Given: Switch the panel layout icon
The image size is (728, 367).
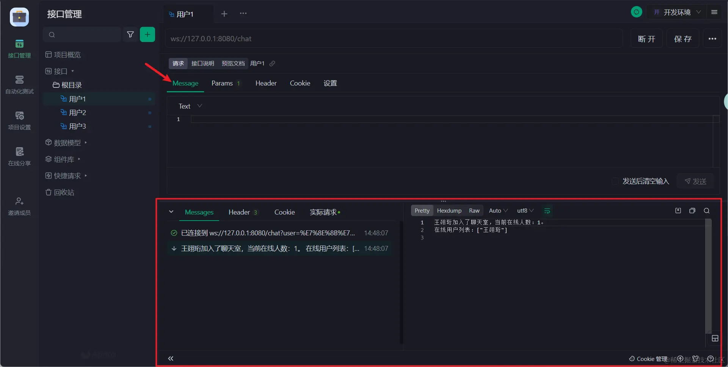Looking at the screenshot, I should click(715, 339).
